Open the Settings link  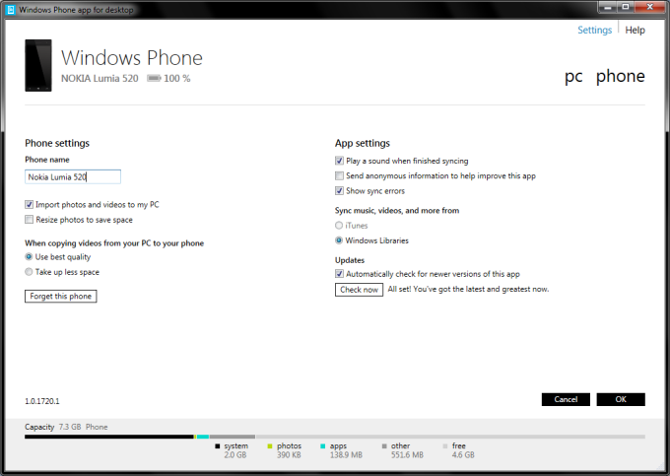[595, 30]
